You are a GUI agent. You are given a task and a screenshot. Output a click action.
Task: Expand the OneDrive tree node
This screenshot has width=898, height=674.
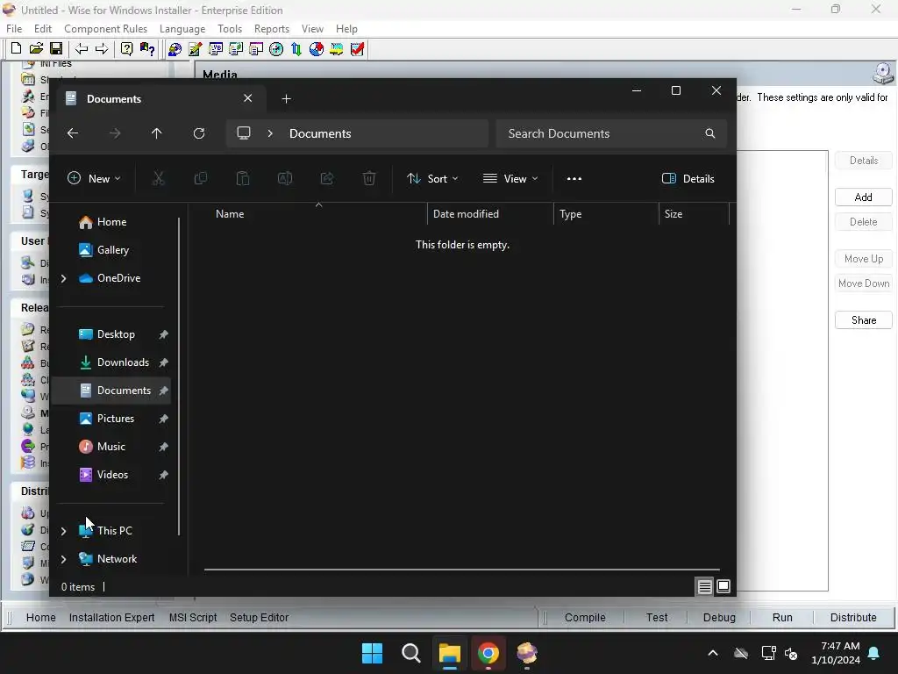(63, 278)
